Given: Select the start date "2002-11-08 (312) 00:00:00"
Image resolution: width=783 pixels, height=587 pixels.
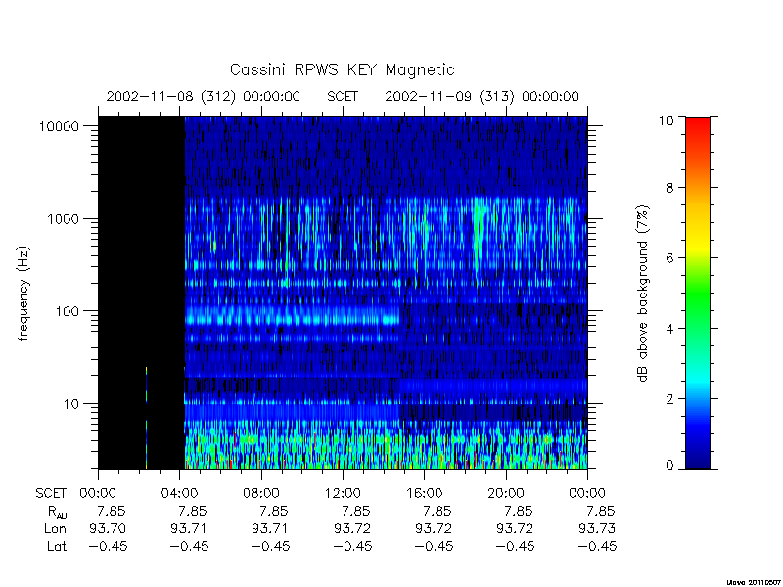Looking at the screenshot, I should click(204, 96).
